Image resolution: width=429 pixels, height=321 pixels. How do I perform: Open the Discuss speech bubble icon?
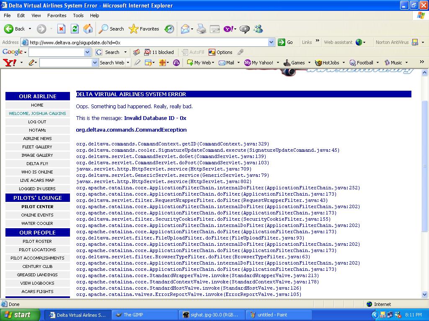pyautogui.click(x=244, y=29)
